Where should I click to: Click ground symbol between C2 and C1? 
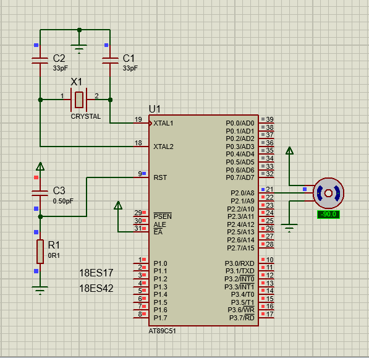[x=79, y=49]
